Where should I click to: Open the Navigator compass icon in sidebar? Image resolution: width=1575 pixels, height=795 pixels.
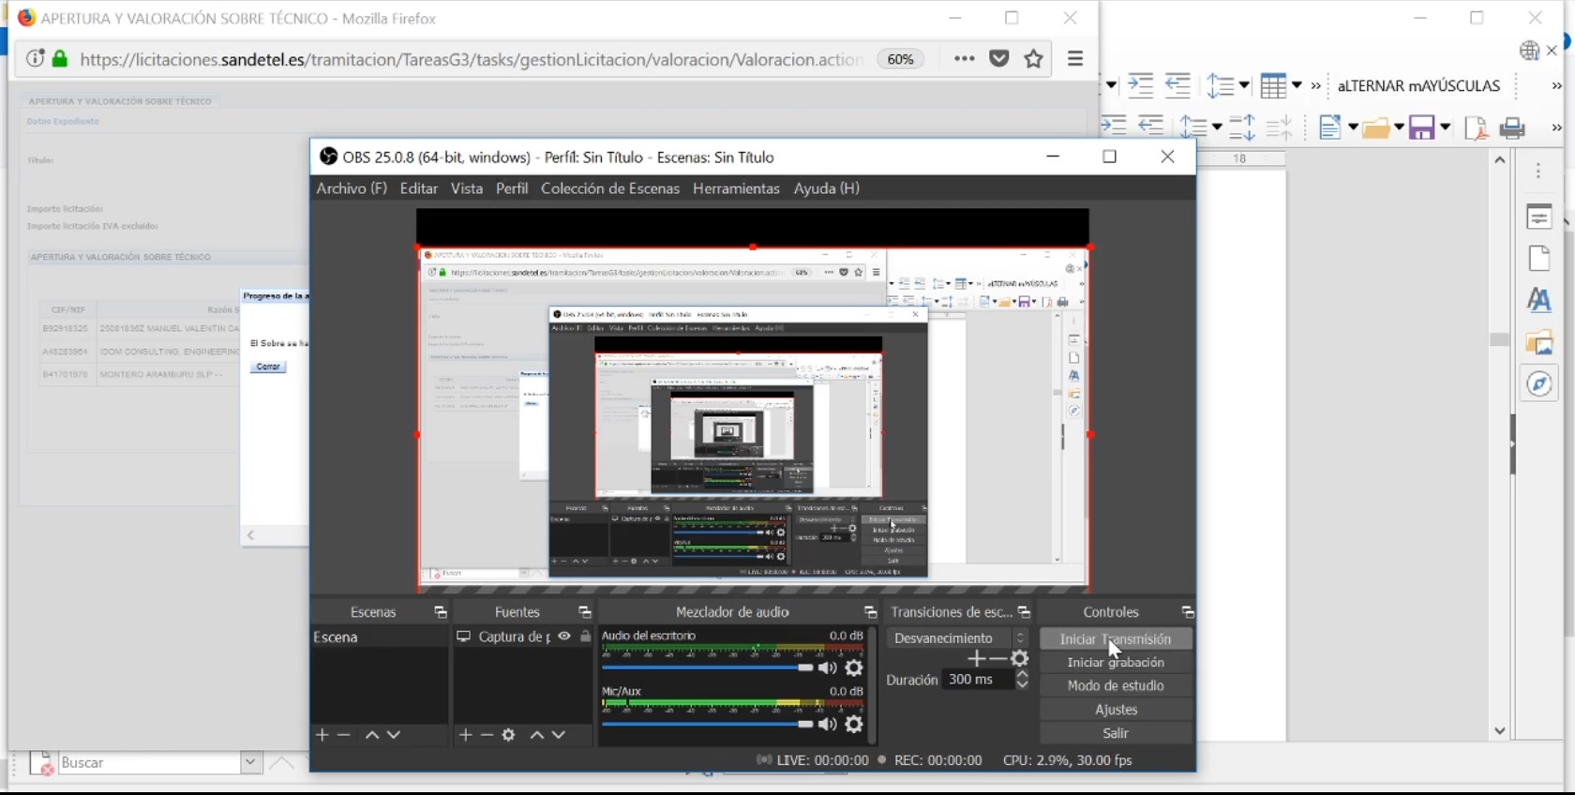coord(1539,384)
